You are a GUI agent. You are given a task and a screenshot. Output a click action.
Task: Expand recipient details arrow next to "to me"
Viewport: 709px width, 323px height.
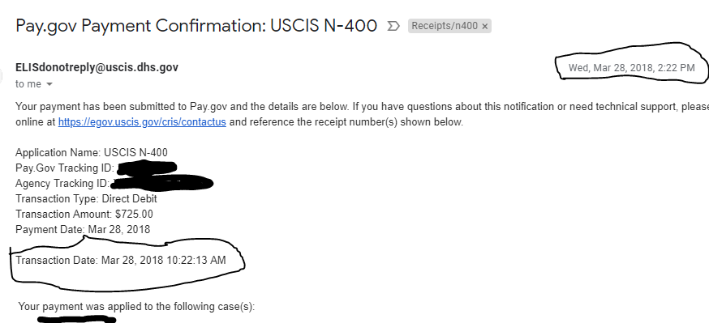pos(49,84)
